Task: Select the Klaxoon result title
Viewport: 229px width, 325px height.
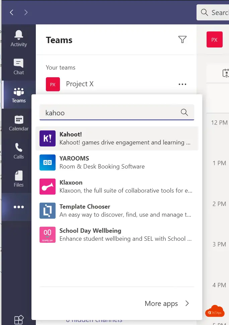Action: tap(71, 183)
